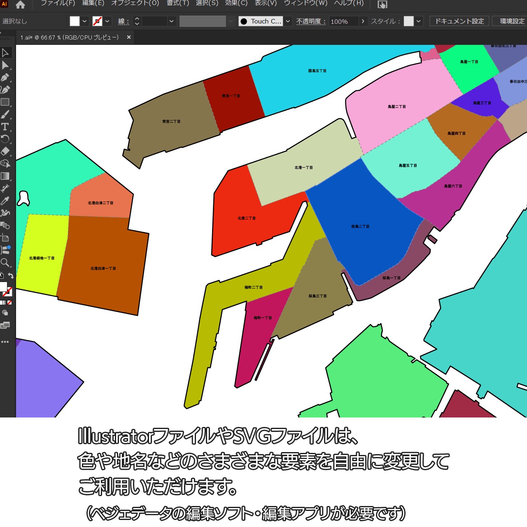Open the 効果(C) menu

[x=236, y=3]
